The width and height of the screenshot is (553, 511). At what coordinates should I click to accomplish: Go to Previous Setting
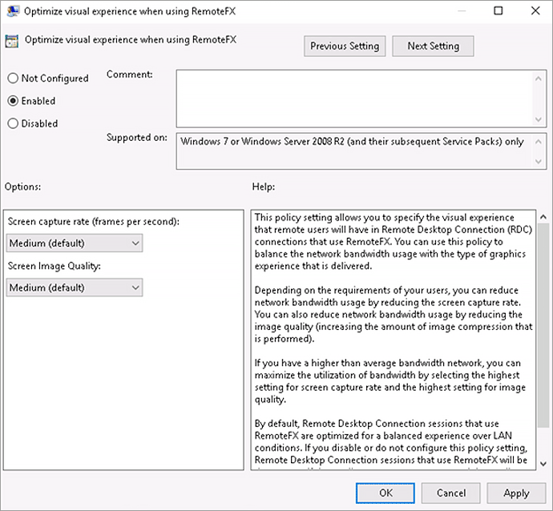[x=345, y=46]
